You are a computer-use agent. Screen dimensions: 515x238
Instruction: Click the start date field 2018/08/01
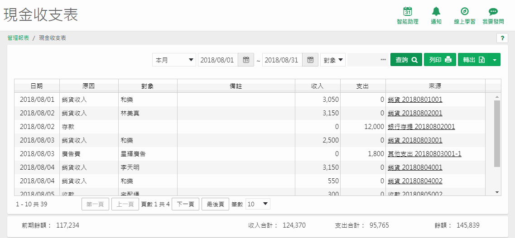point(218,60)
